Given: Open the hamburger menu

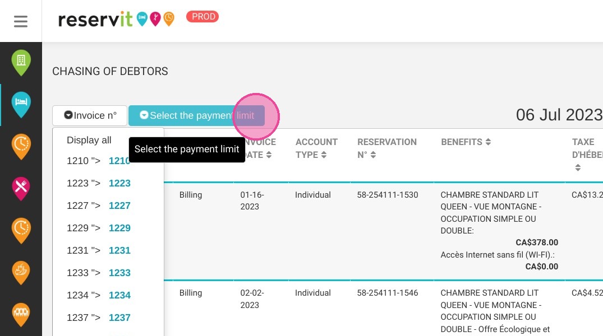Looking at the screenshot, I should click(x=21, y=21).
